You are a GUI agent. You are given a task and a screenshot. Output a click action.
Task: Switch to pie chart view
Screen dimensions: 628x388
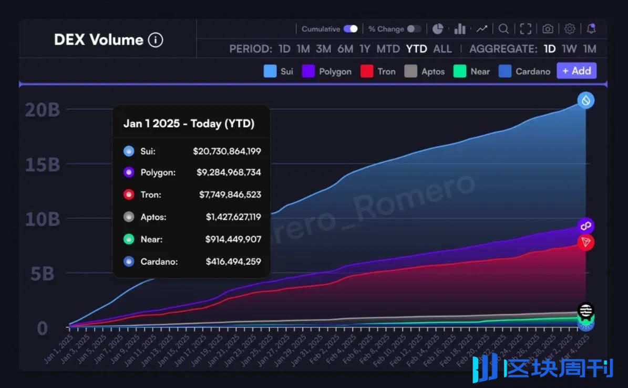pos(438,29)
